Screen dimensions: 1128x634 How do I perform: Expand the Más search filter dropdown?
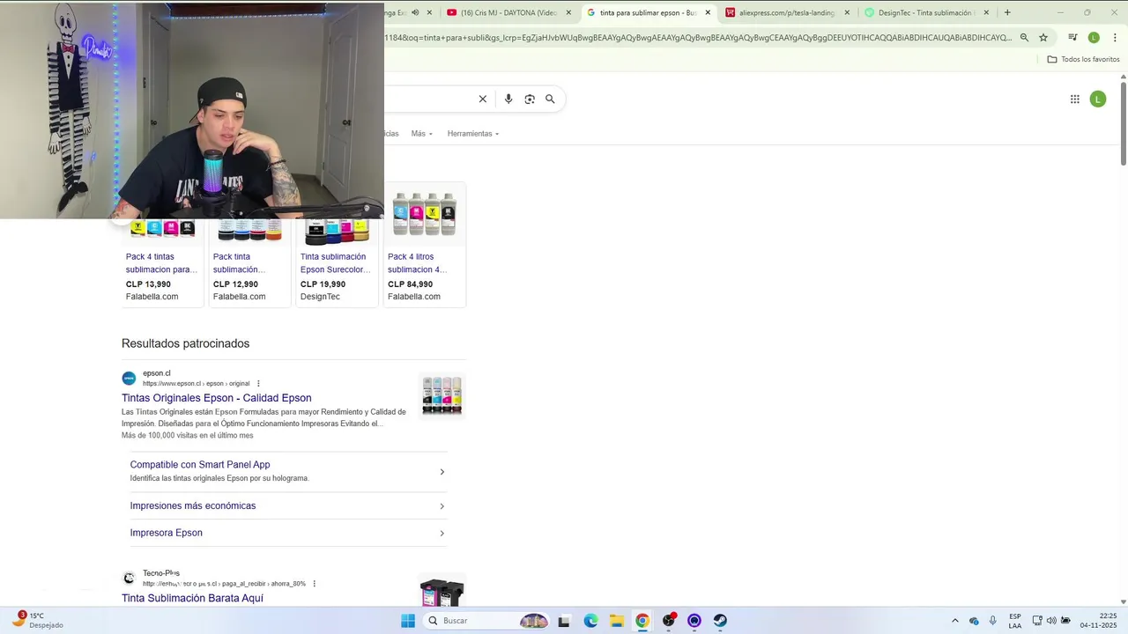422,134
